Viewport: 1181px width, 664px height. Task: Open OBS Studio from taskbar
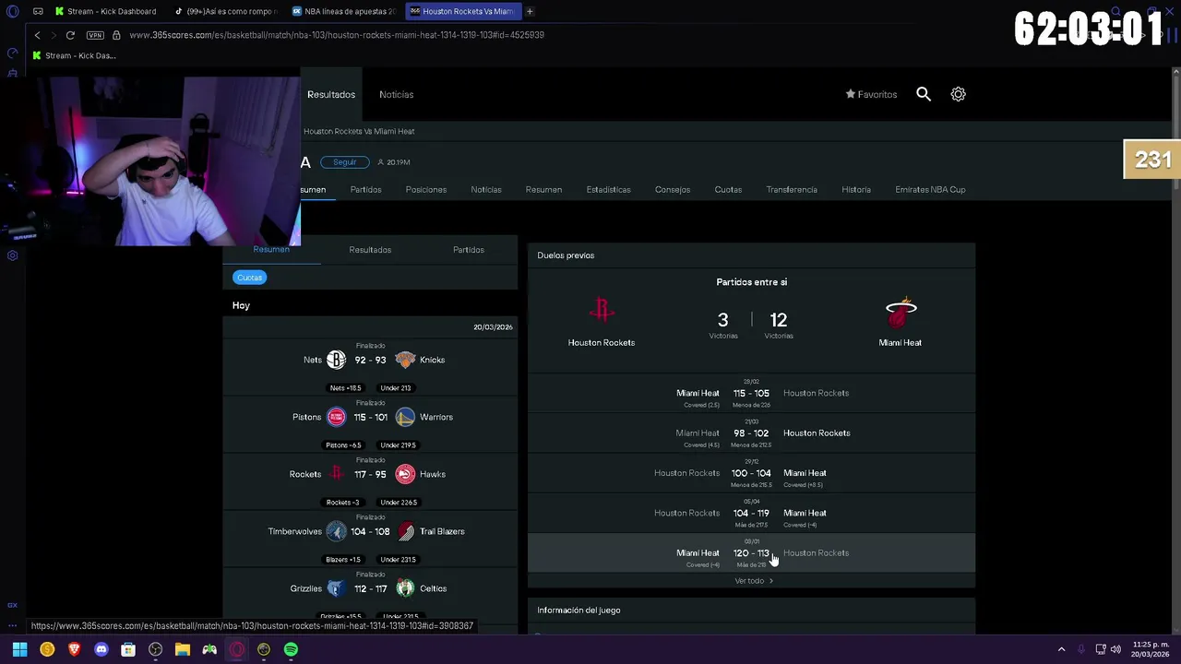pos(155,649)
